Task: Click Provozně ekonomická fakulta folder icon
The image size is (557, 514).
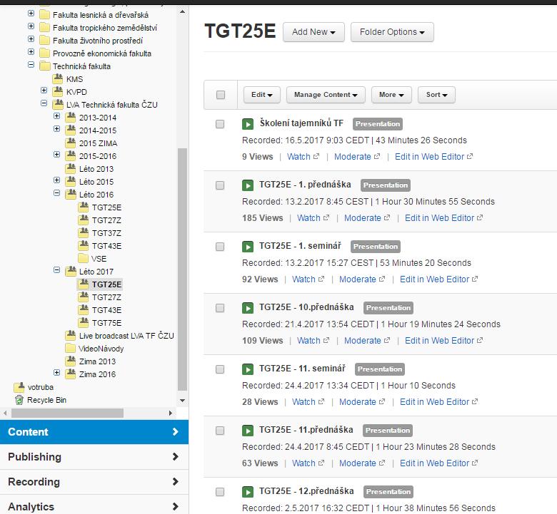Action: 44,53
